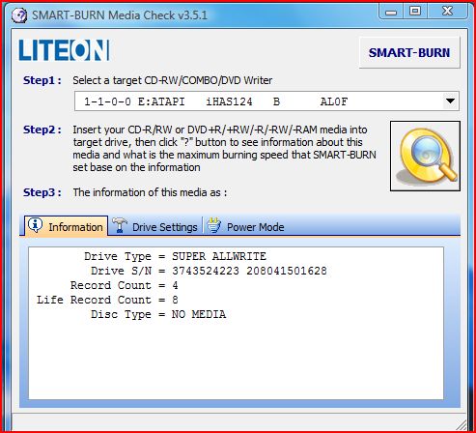Screen dimensions: 476x433
Task: Click the Step1 label
Action: [x=42, y=80]
